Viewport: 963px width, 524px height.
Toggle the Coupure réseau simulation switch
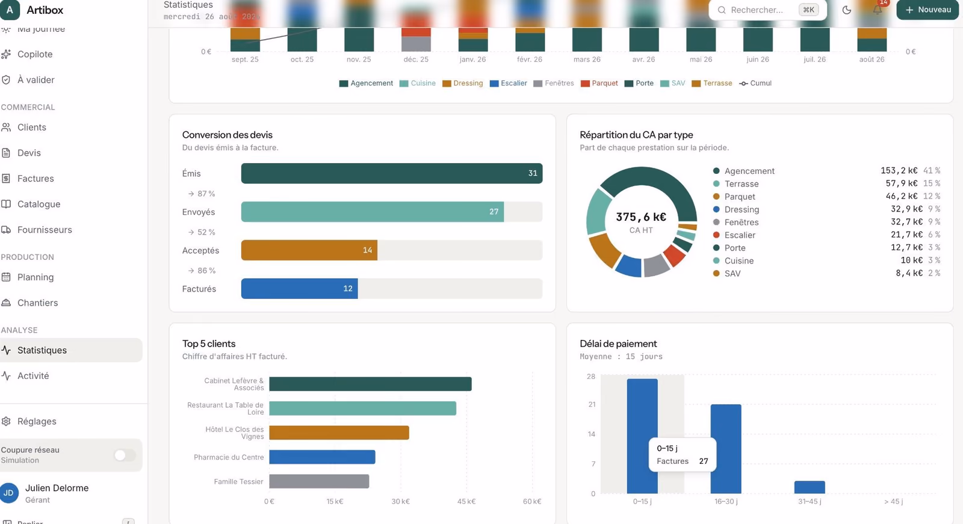click(x=125, y=455)
